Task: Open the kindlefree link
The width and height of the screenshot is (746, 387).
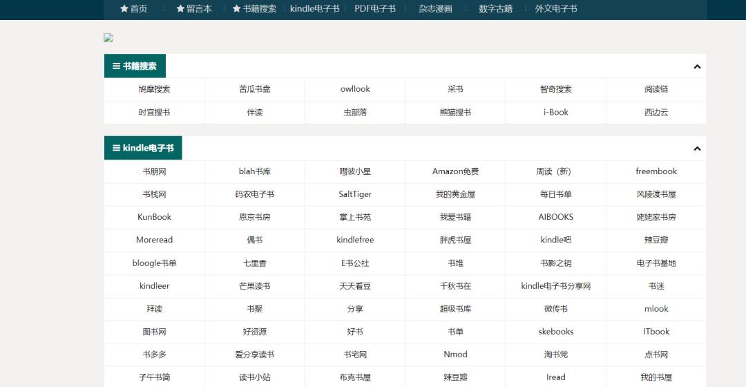Action: pos(355,240)
